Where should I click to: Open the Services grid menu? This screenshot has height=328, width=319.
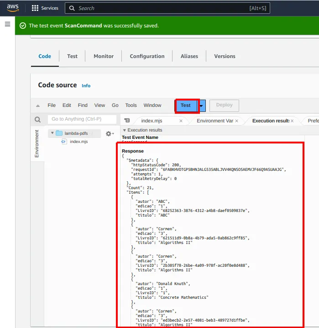pos(45,8)
